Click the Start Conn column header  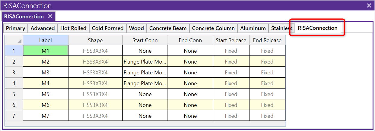click(145, 40)
